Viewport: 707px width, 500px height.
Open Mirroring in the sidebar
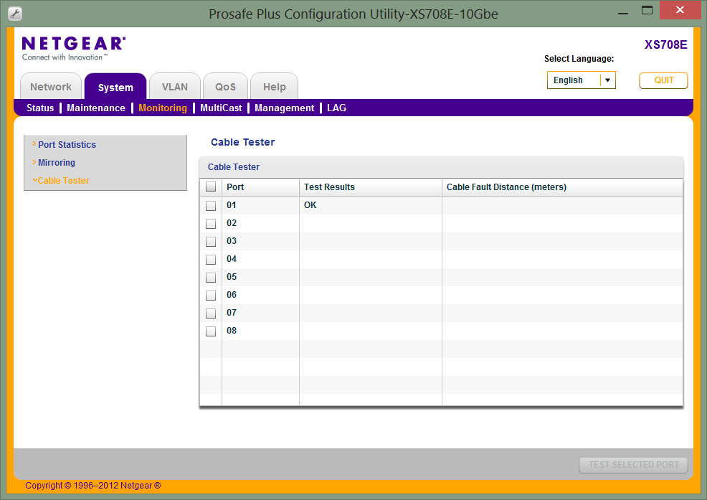[x=57, y=163]
